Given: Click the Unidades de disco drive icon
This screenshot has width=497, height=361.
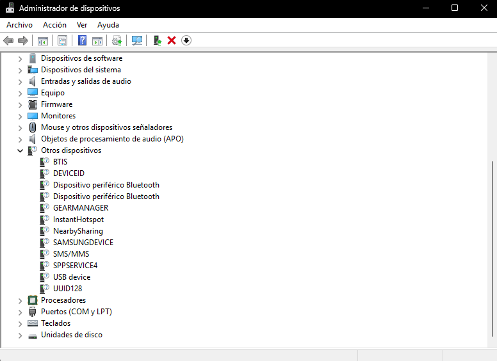Looking at the screenshot, I should [x=32, y=335].
